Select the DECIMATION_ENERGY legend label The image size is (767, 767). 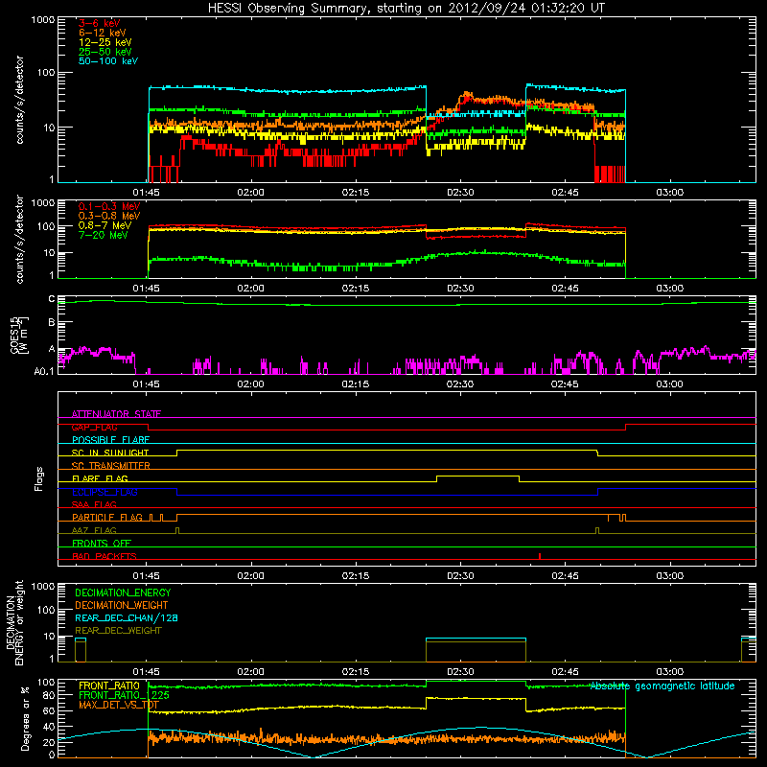pyautogui.click(x=123, y=593)
